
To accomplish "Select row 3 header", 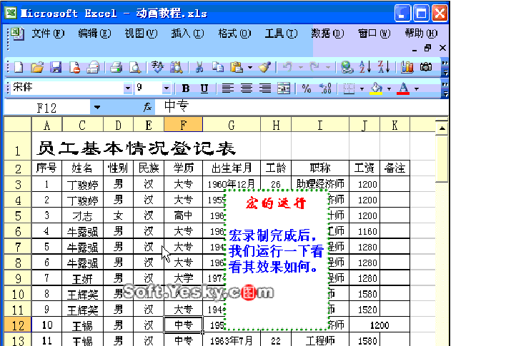I will pos(18,184).
